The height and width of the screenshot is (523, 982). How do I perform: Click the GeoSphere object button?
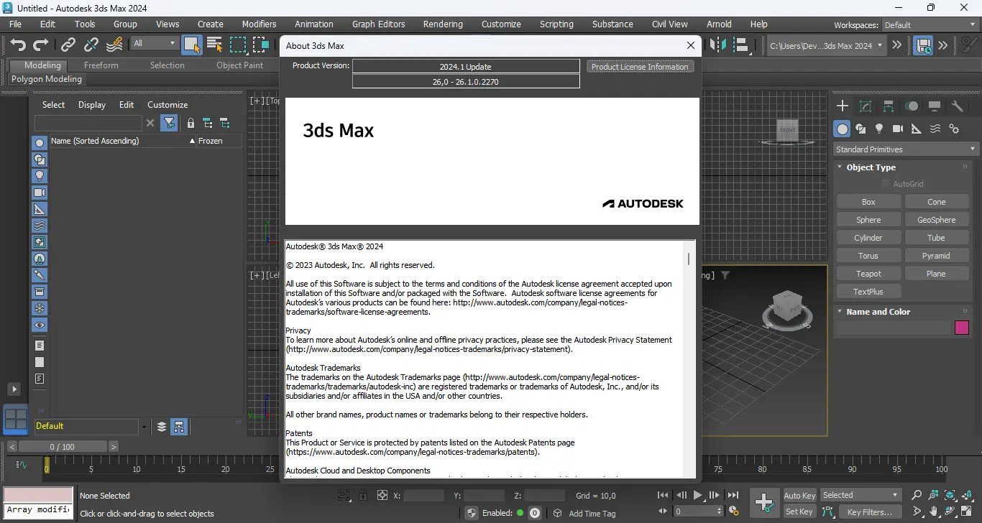[x=937, y=220]
